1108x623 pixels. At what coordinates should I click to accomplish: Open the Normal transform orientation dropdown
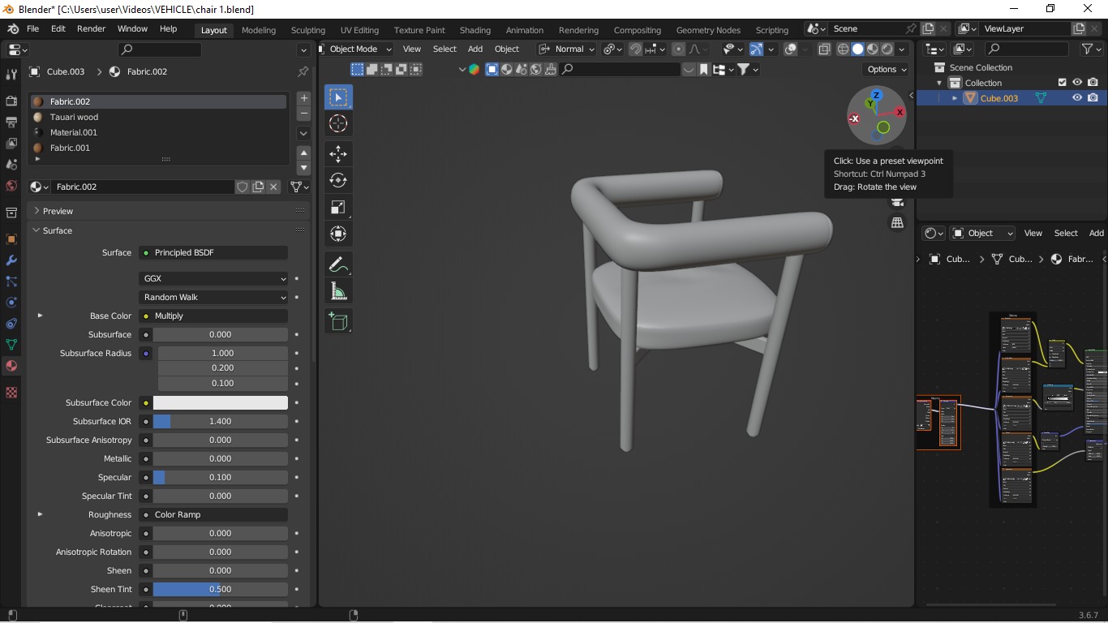pyautogui.click(x=567, y=49)
